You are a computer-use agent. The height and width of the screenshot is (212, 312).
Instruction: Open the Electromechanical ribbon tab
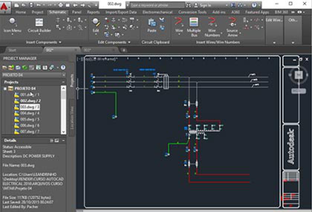point(158,12)
